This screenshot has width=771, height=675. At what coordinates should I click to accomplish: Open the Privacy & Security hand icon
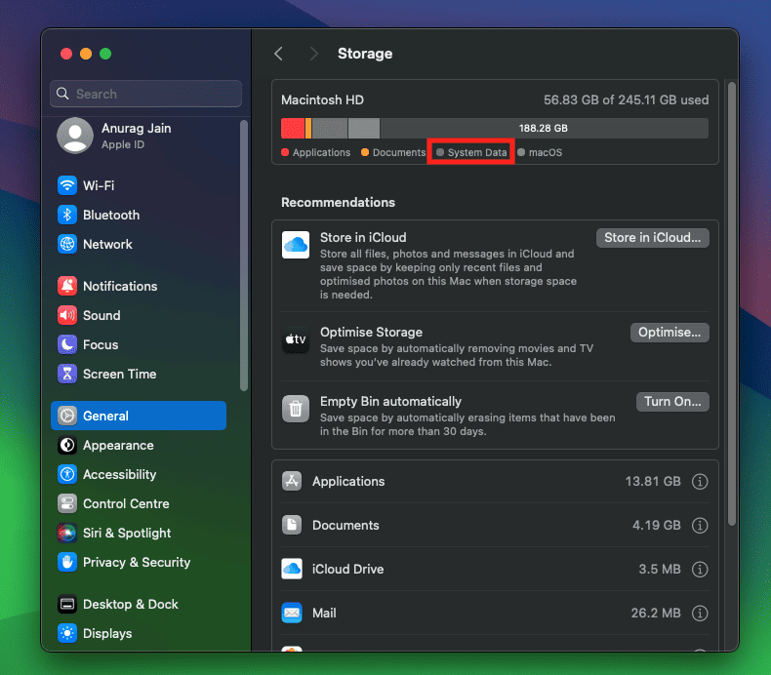pyautogui.click(x=67, y=562)
